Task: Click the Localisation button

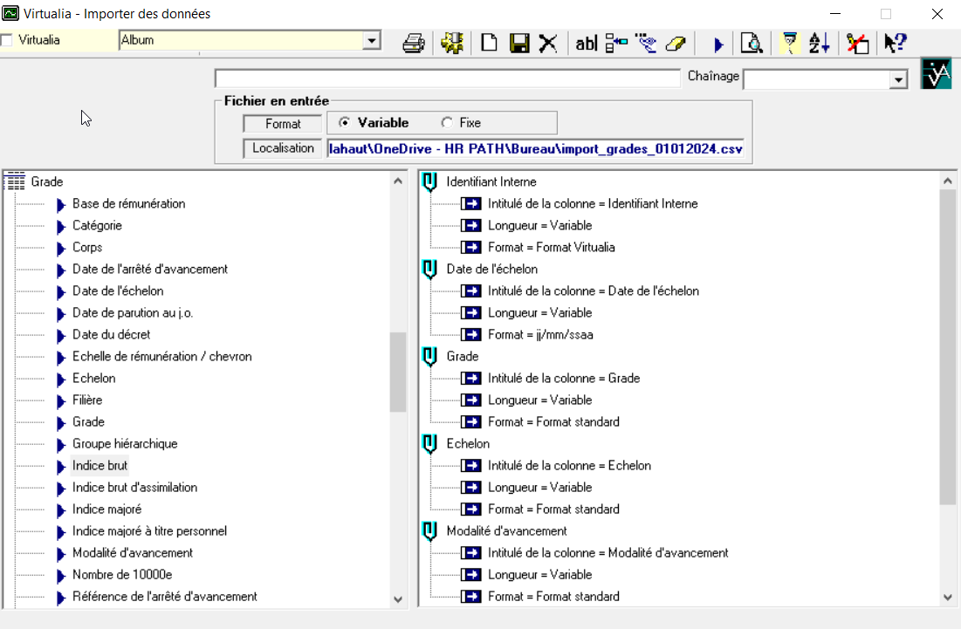Action: point(283,148)
